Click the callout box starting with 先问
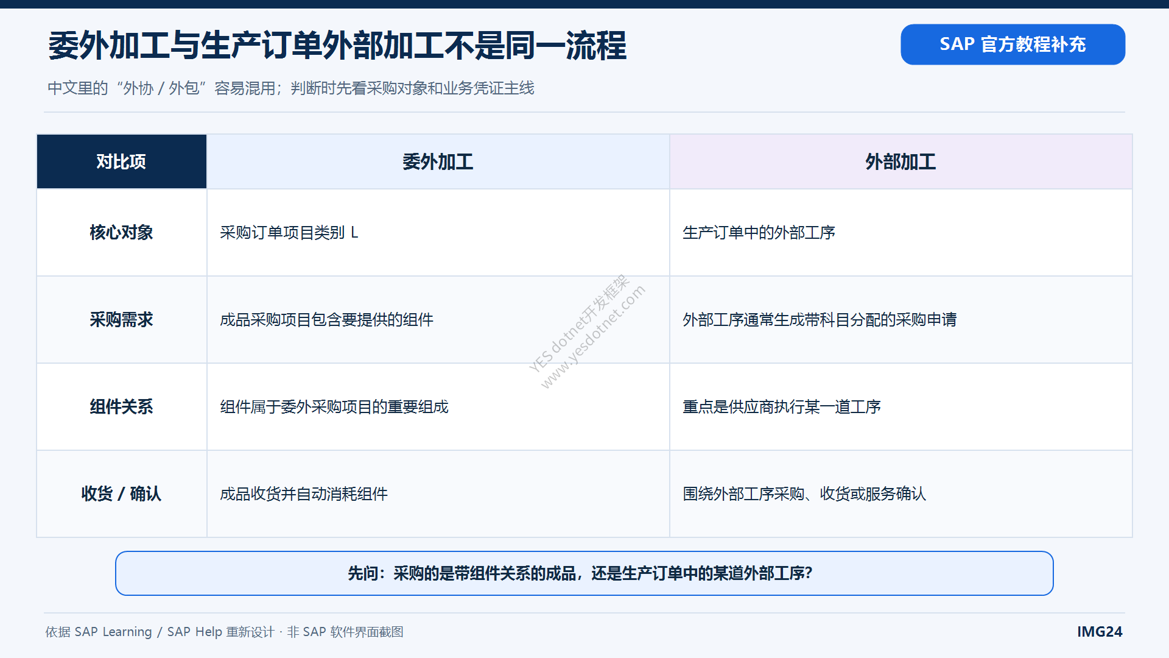1169x658 pixels. [x=584, y=573]
